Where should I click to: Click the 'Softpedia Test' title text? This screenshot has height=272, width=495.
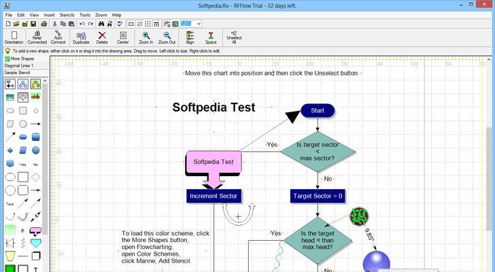pos(214,107)
